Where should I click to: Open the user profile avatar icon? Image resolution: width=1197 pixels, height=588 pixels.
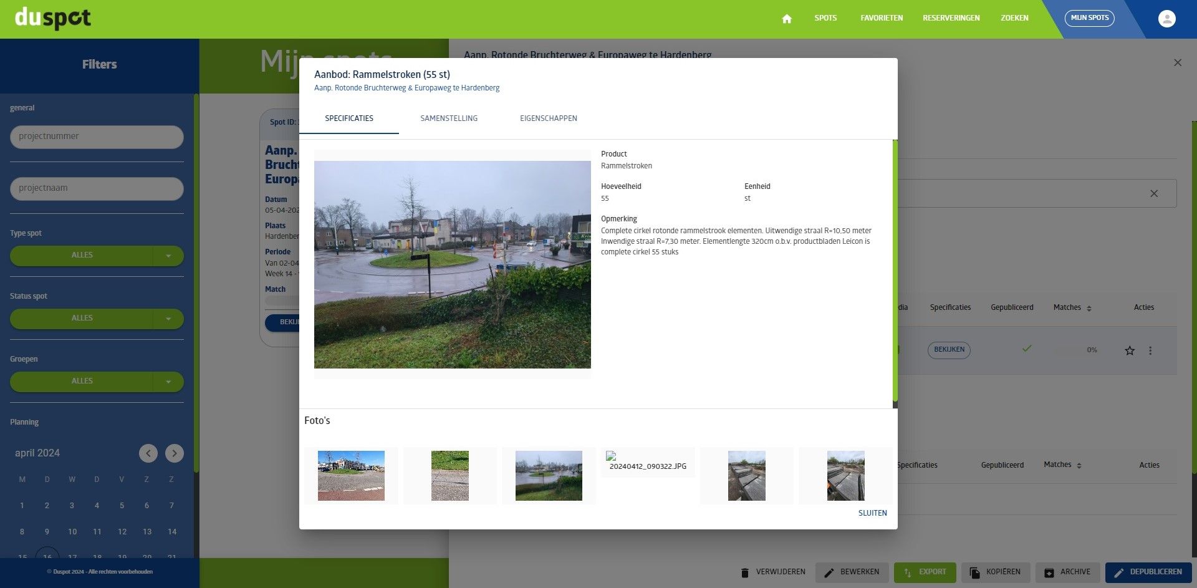coord(1166,19)
